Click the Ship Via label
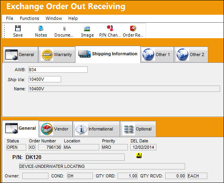Screen dimensions: 224x183 click(x=16, y=80)
